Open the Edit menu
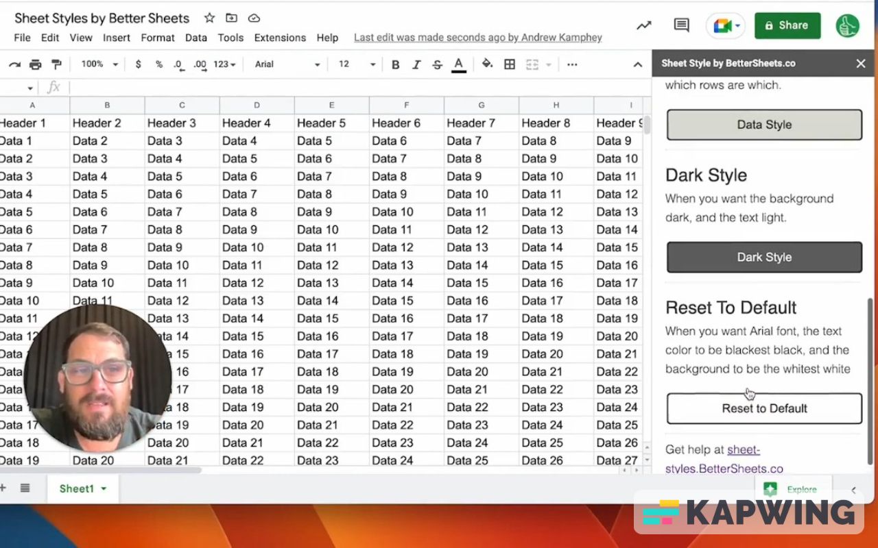 [x=50, y=38]
